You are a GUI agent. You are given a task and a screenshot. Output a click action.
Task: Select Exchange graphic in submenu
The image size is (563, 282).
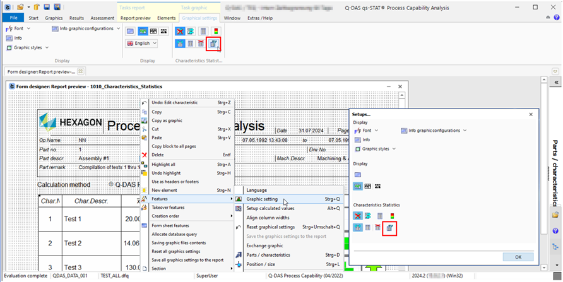pos(288,246)
